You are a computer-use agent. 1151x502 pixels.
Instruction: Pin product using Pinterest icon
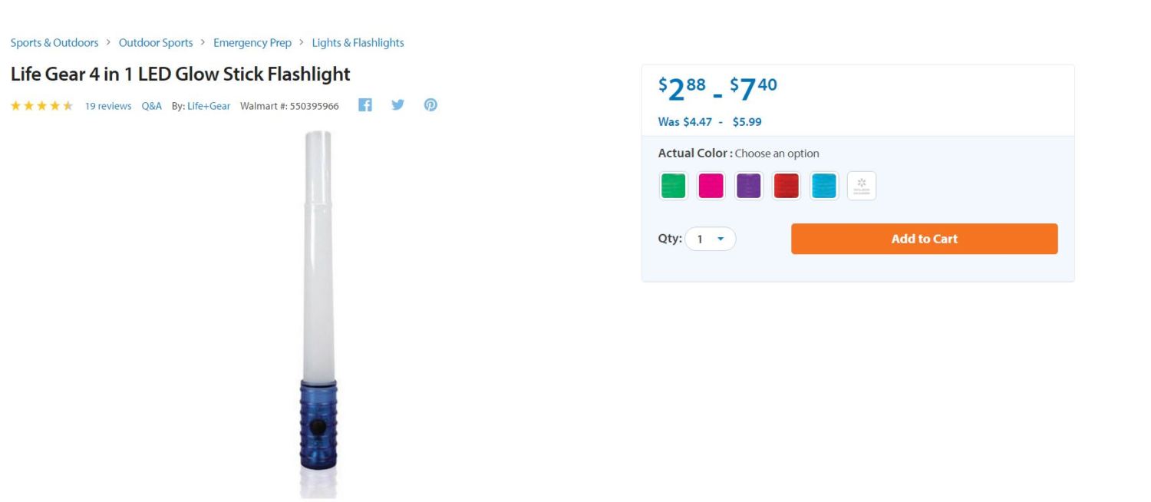pos(430,105)
